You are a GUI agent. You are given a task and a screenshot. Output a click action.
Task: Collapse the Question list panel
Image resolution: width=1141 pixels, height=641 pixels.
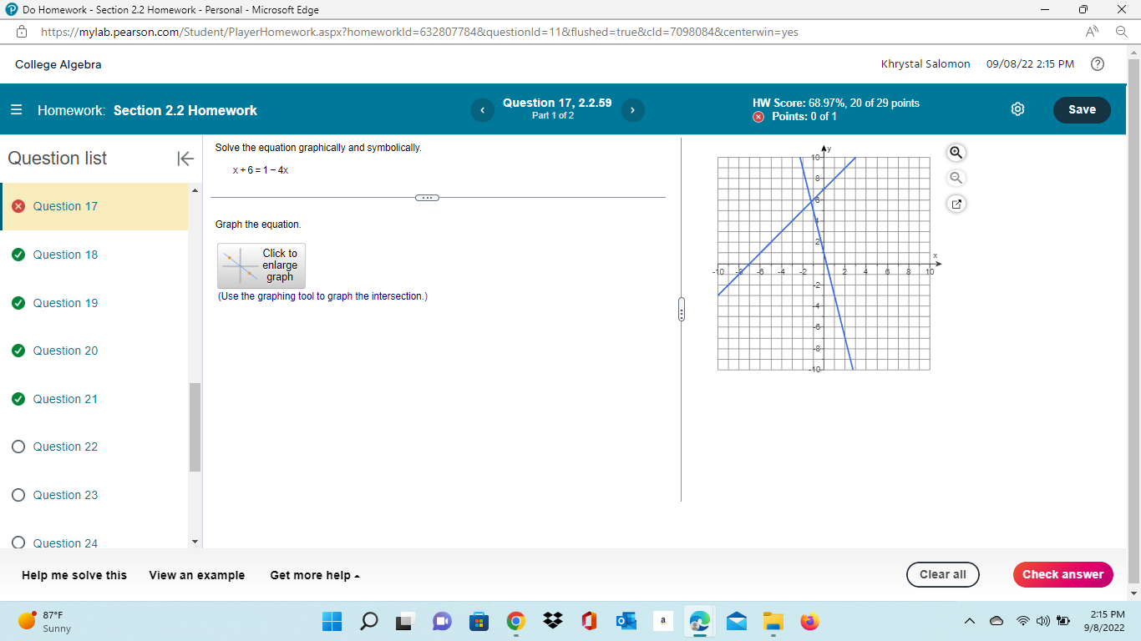[x=185, y=159]
